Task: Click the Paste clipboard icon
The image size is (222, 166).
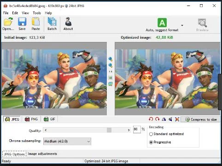Action: (x=35, y=22)
